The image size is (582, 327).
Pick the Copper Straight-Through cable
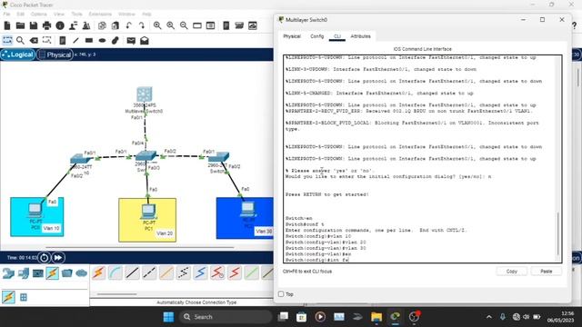pyautogui.click(x=132, y=272)
